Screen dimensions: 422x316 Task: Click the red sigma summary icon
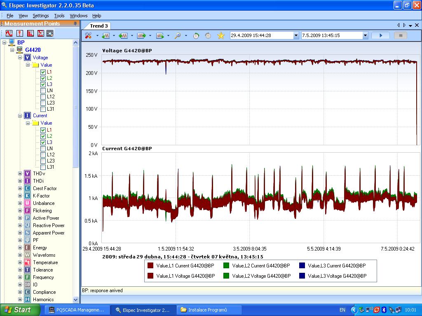[x=41, y=33]
